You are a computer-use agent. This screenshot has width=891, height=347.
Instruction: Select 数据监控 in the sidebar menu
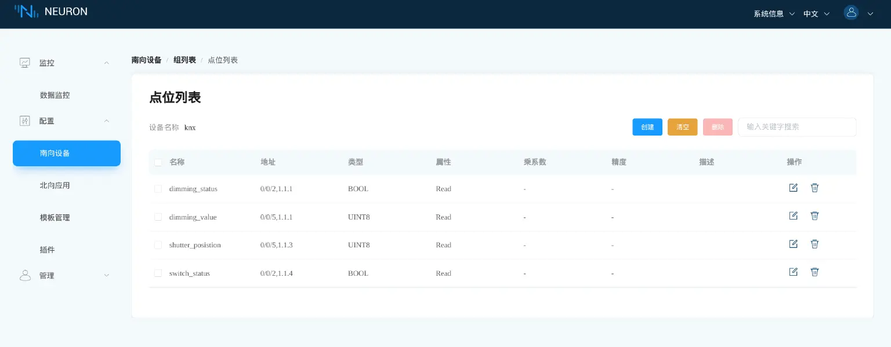55,95
